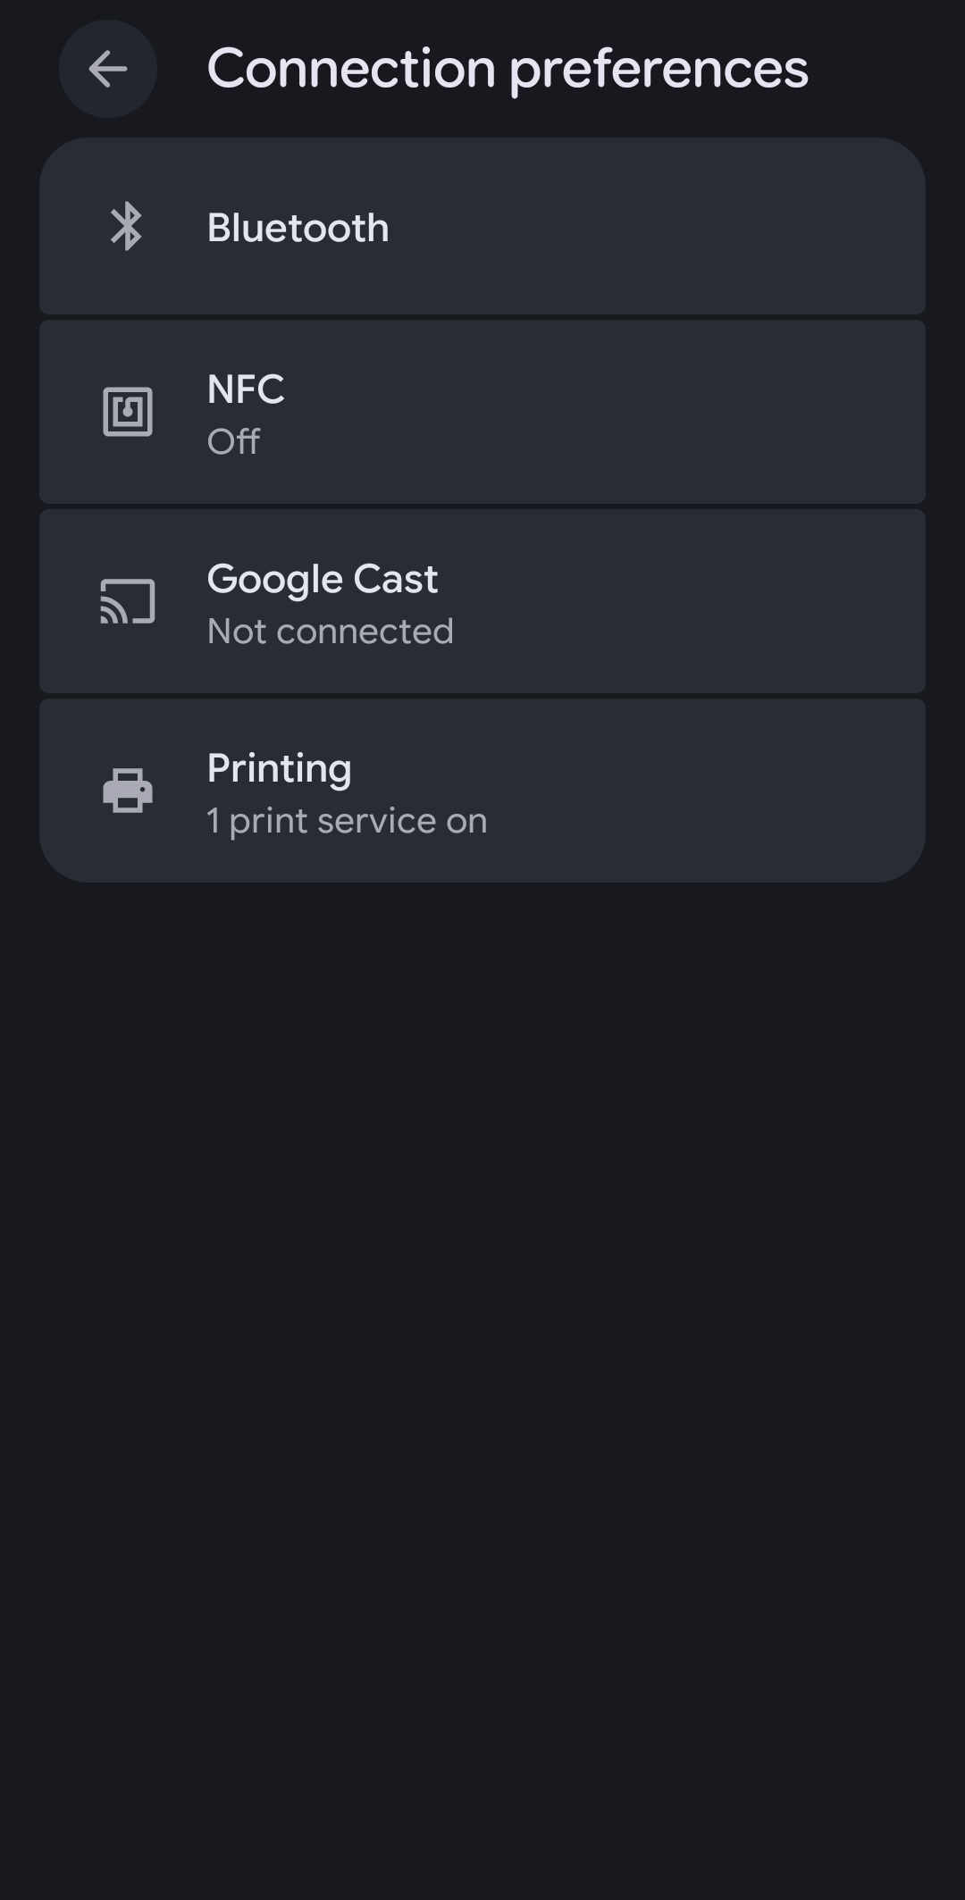
Task: Click the NFC "Off" status text
Action: coord(233,441)
